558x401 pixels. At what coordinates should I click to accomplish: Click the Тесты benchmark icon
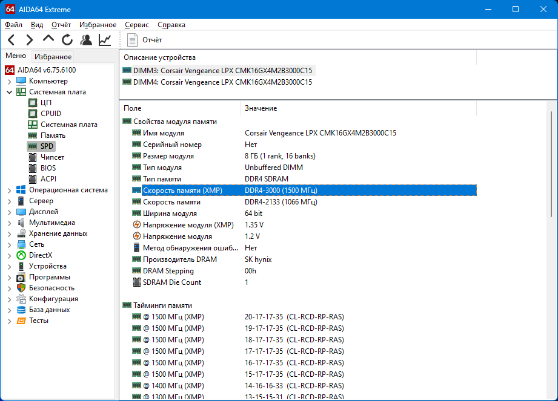click(x=21, y=321)
